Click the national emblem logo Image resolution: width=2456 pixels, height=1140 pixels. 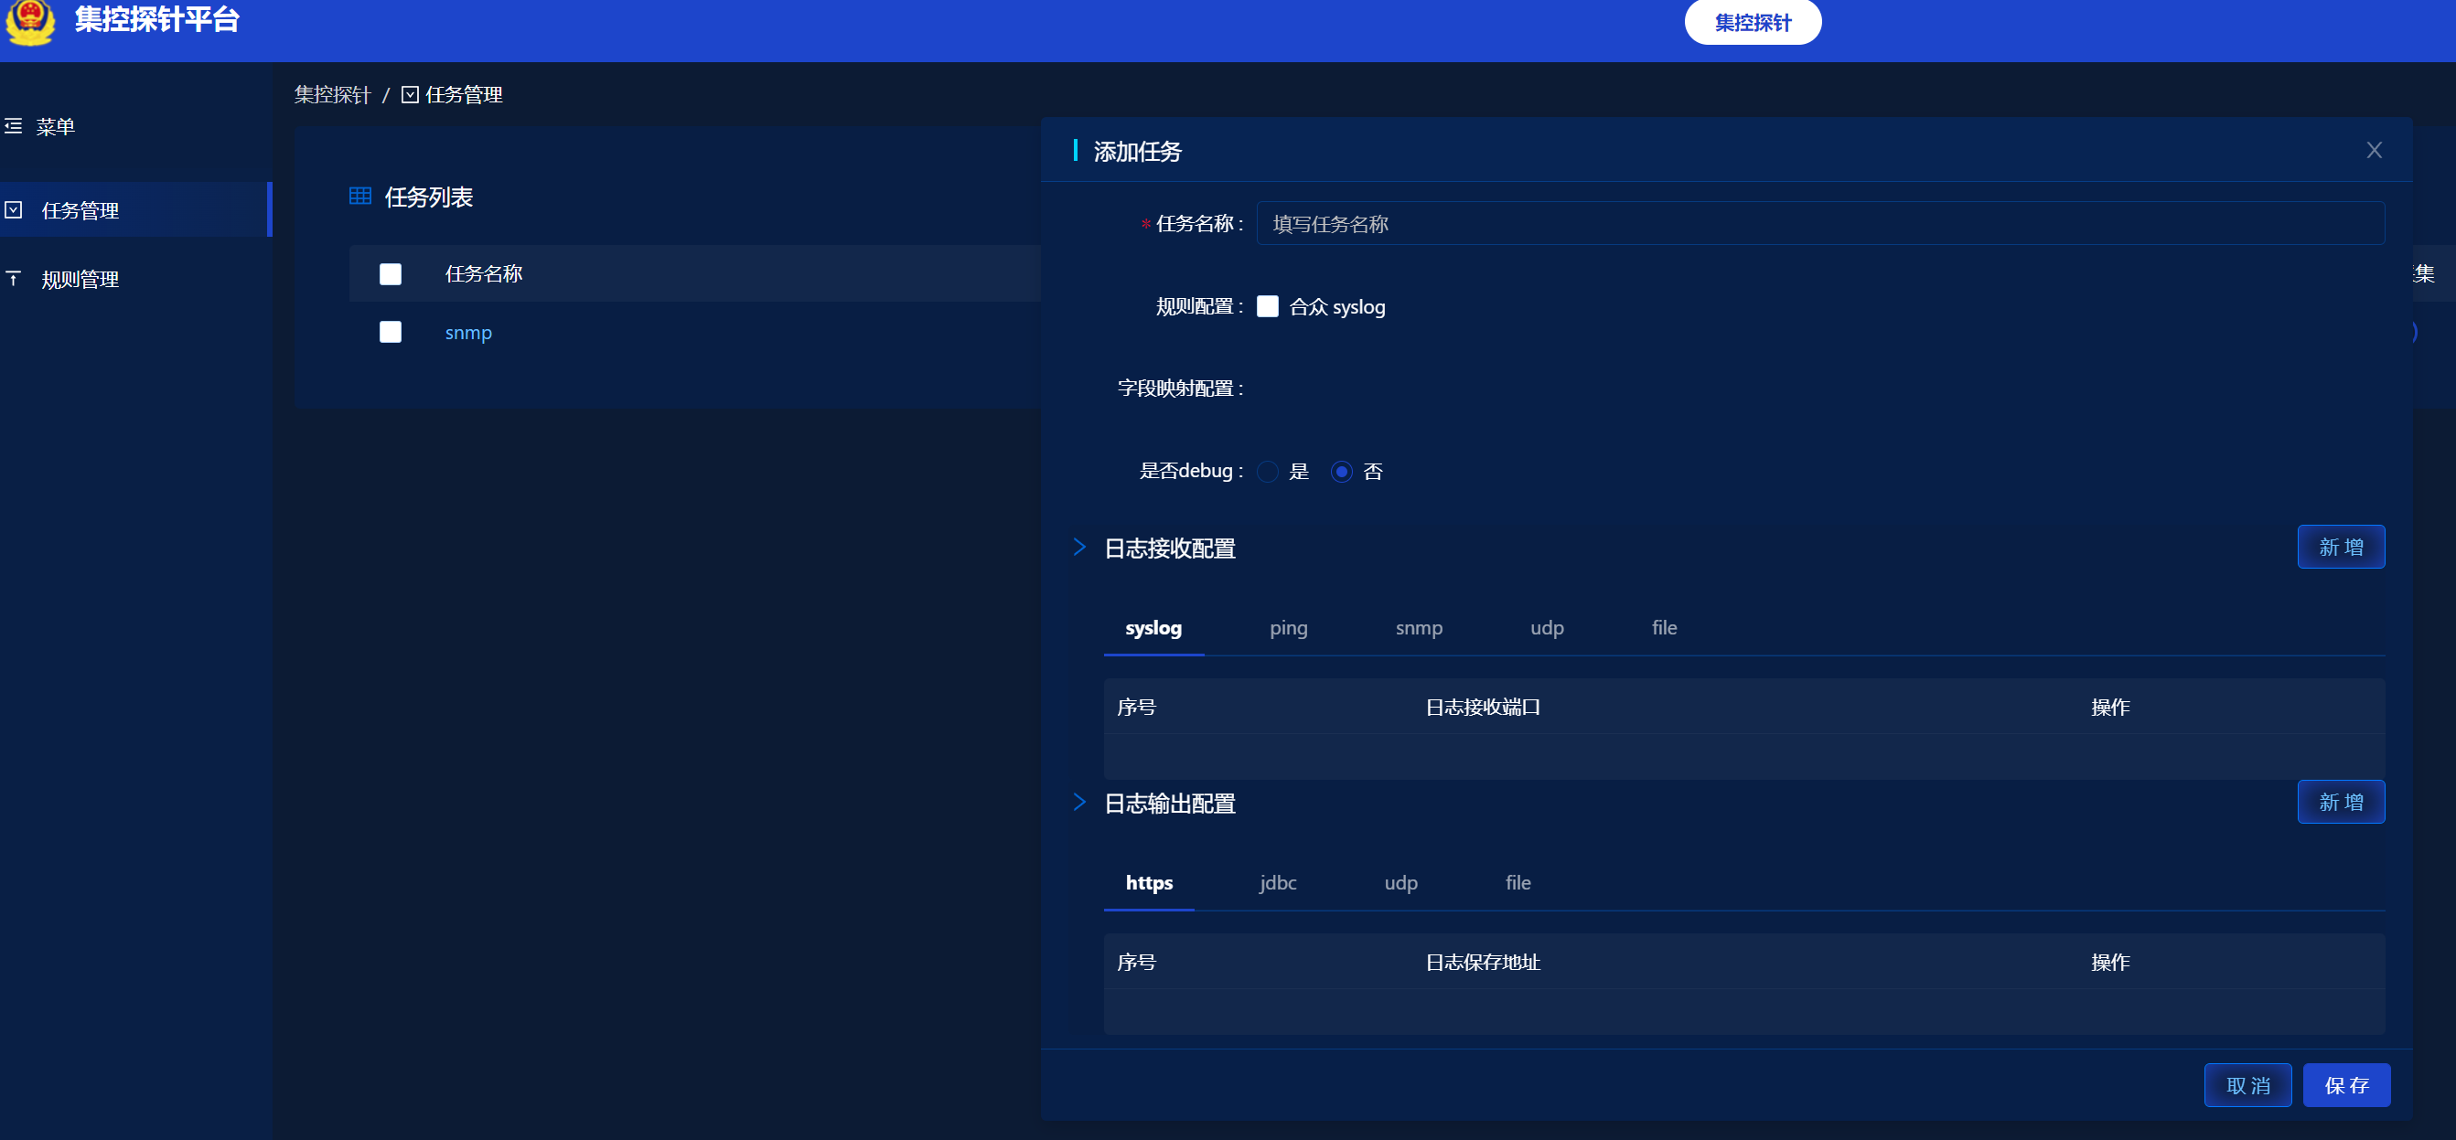pos(31,24)
